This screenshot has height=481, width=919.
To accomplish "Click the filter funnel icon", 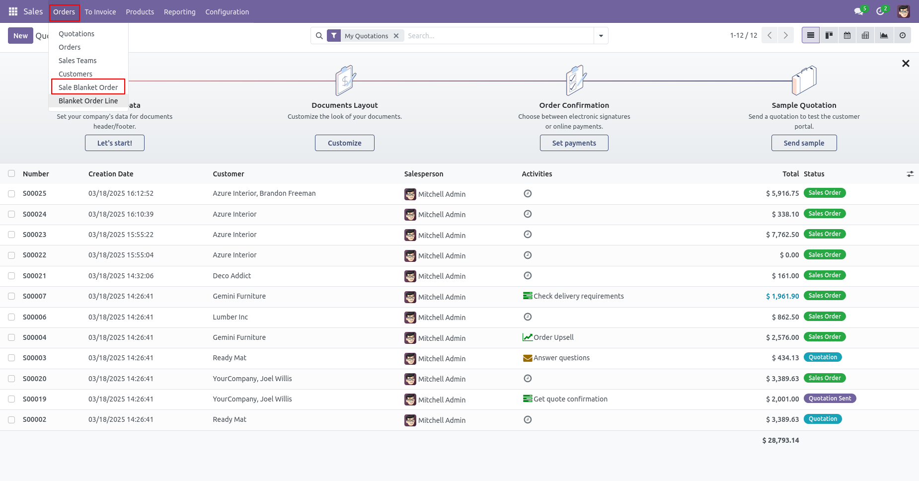I will pos(334,36).
